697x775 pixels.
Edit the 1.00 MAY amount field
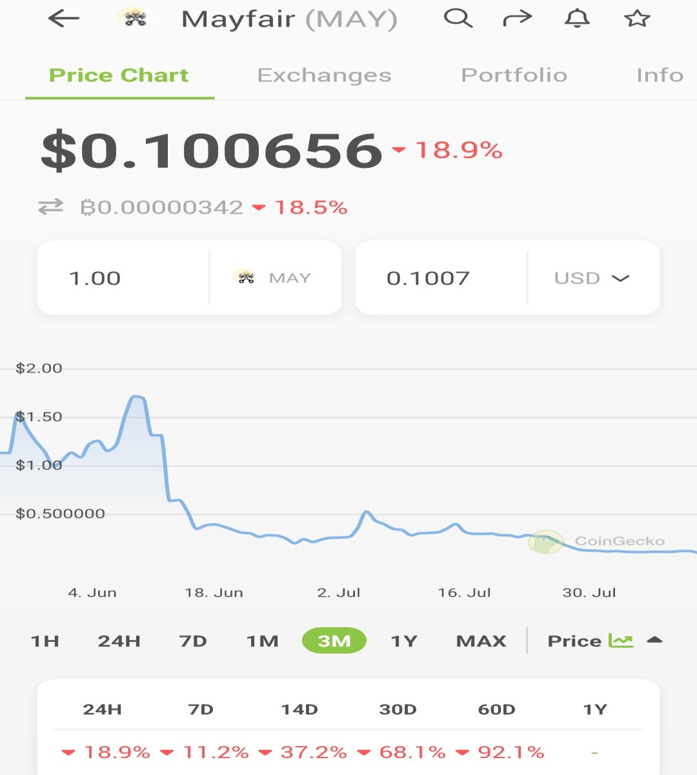123,278
